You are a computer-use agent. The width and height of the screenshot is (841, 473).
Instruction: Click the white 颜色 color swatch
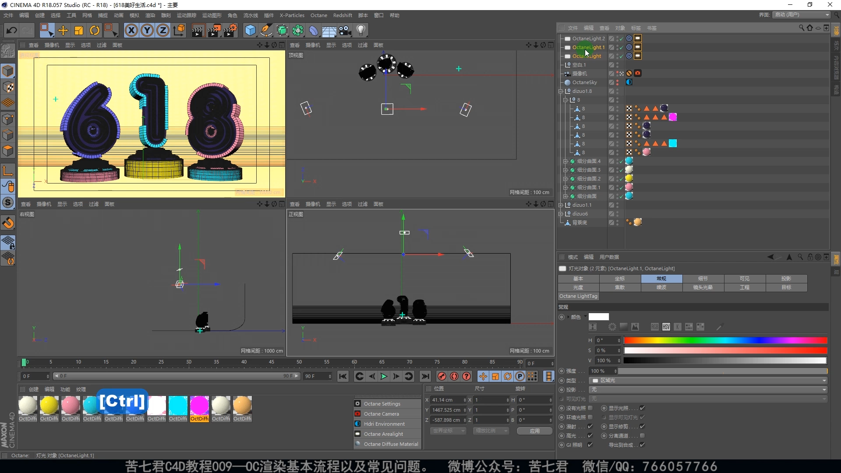pos(598,317)
